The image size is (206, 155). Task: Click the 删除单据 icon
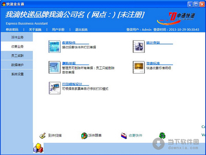(55, 67)
